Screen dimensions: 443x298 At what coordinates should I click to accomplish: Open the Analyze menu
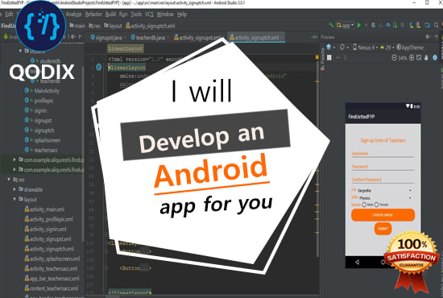[x=73, y=14]
